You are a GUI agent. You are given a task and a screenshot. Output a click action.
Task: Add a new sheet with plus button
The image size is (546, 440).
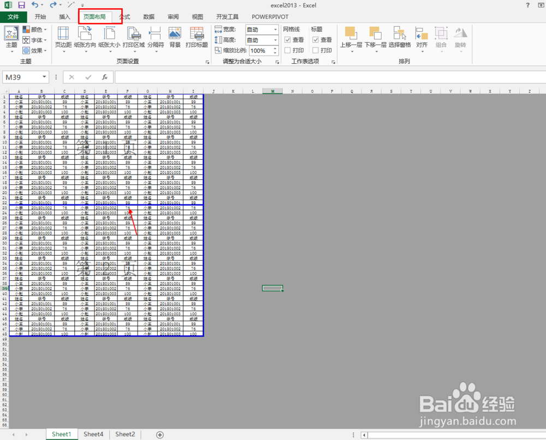point(160,435)
